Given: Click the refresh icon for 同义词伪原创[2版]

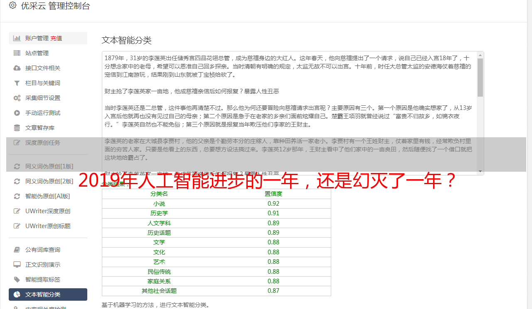Looking at the screenshot, I should click(x=17, y=181).
